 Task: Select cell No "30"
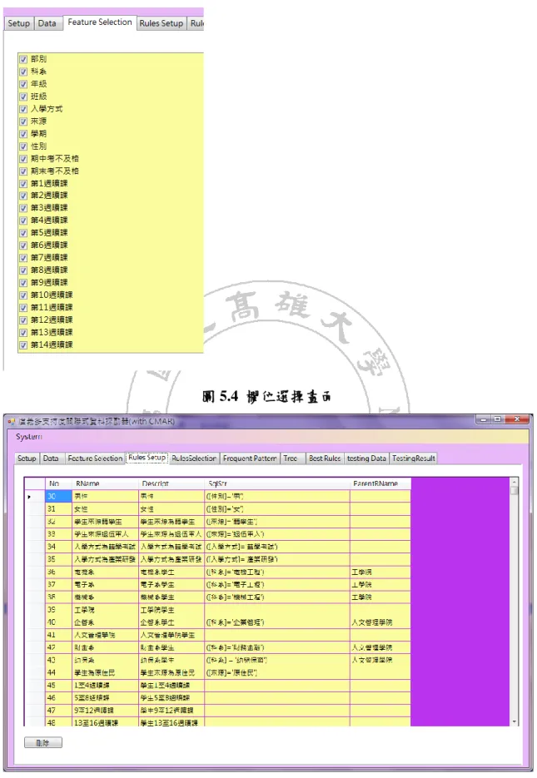pos(58,496)
